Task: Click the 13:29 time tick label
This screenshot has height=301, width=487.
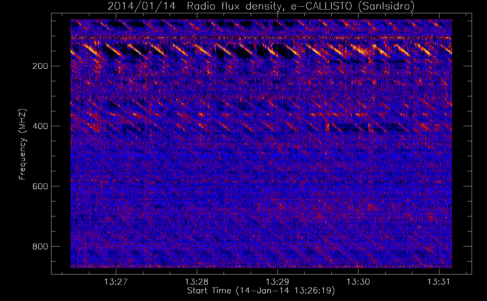Action: coord(277,282)
